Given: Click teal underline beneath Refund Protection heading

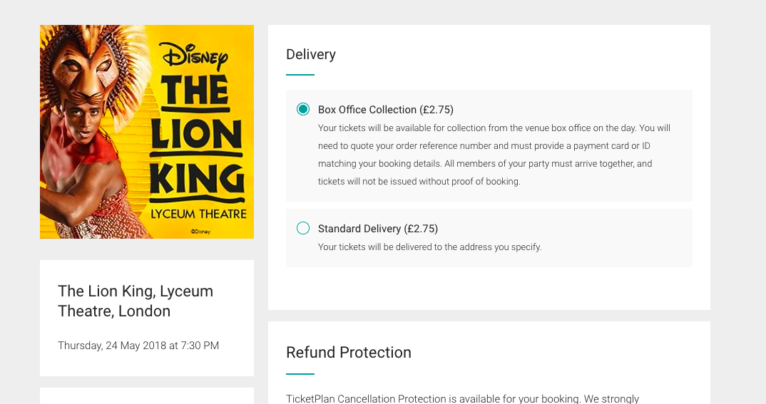Looking at the screenshot, I should [300, 374].
